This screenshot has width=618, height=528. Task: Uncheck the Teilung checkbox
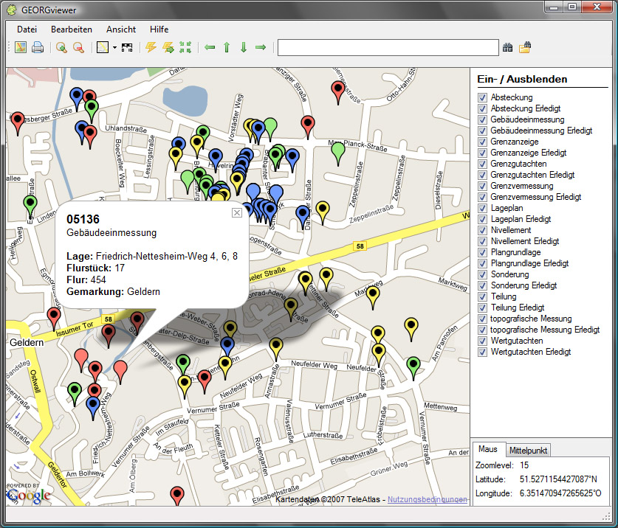click(x=482, y=296)
